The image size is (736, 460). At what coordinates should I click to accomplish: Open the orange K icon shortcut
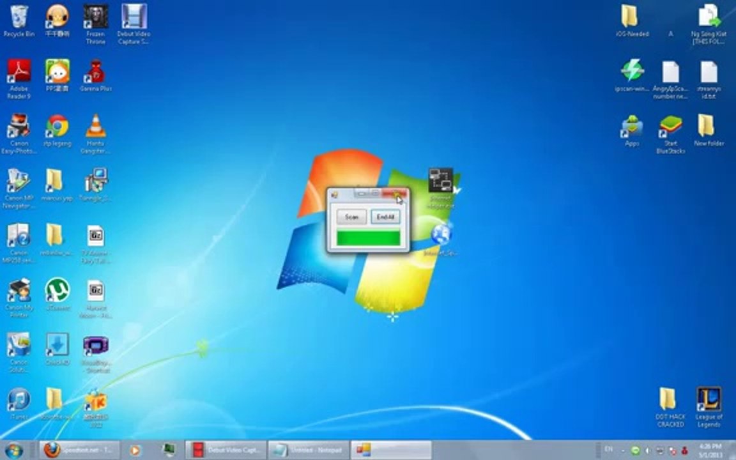[96, 408]
